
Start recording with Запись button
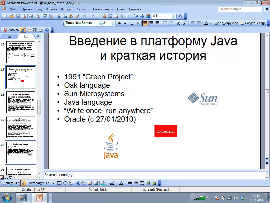click(11, 30)
